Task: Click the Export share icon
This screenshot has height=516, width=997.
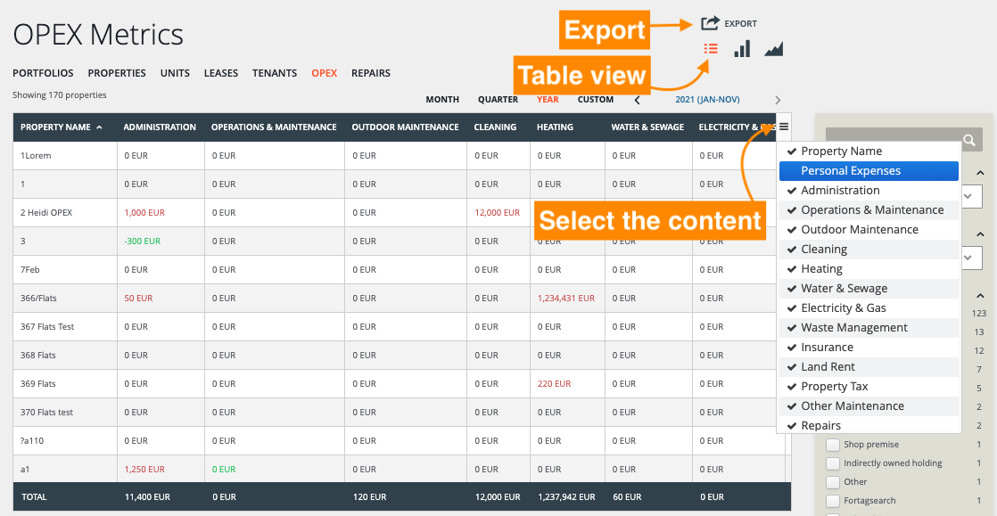Action: tap(709, 24)
